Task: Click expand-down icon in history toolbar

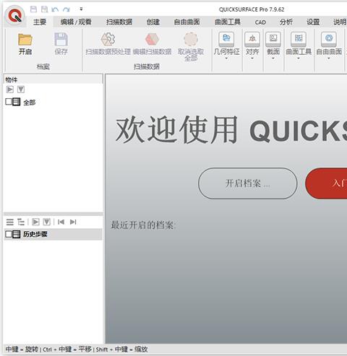Action: 47,222
